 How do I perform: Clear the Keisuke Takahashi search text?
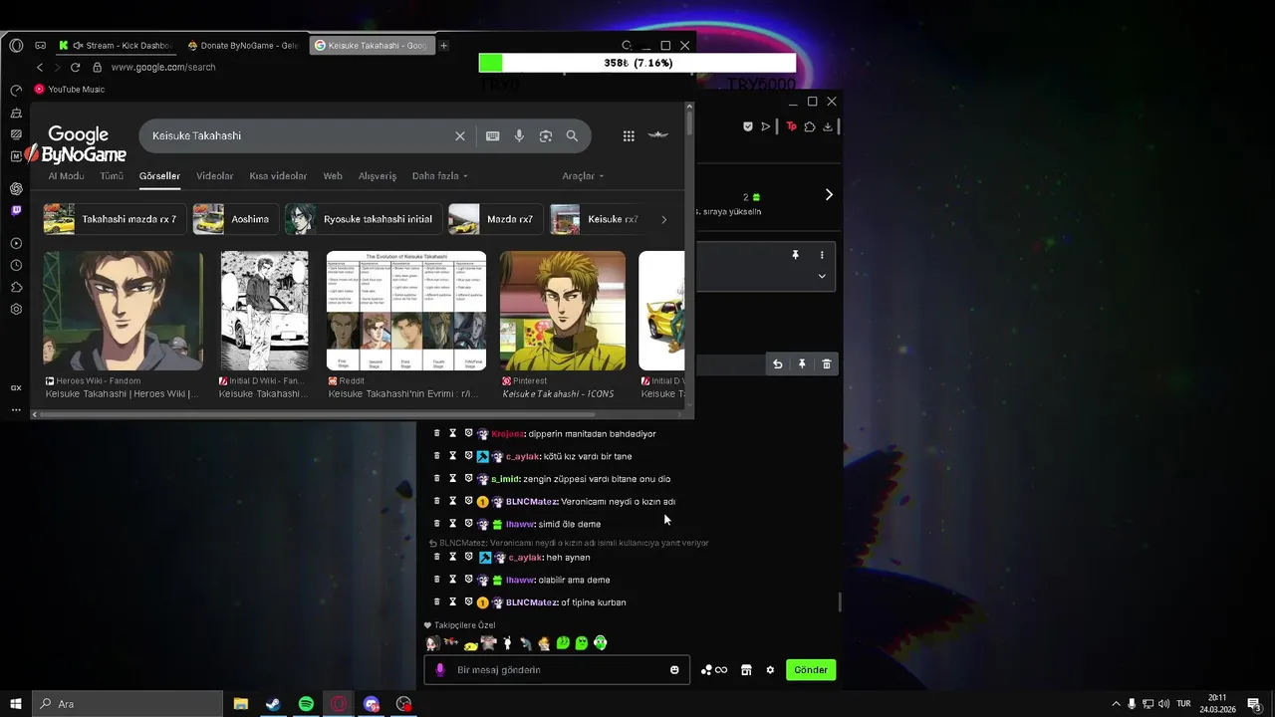[x=460, y=135]
